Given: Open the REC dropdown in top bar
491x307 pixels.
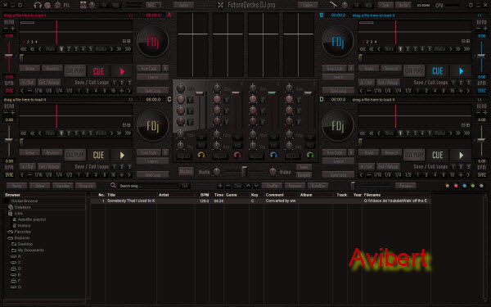Looking at the screenshot, I should [154, 5].
